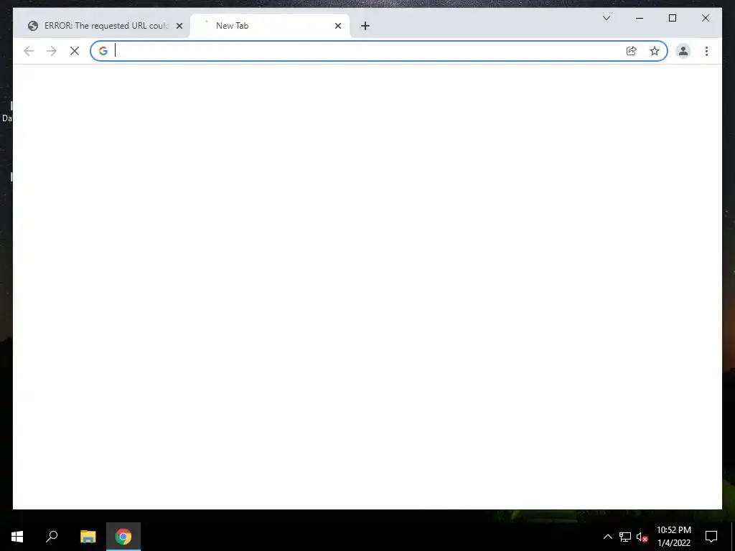The image size is (735, 551).
Task: Open muted volume tray icon
Action: [x=642, y=537]
